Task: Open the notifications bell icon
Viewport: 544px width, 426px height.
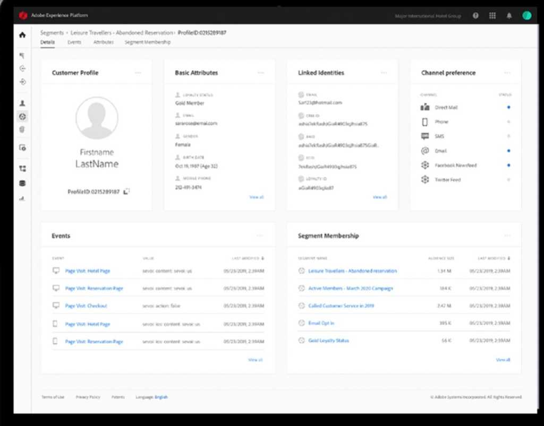Action: 509,15
